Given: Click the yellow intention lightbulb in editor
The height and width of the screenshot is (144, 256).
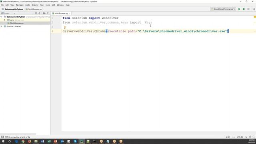Looking at the screenshot, I should [x=65, y=28].
